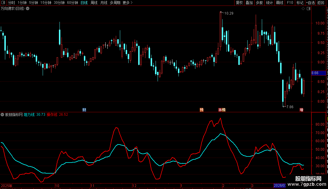Click 叠加 overlay button
Image resolution: width=328 pixels, height=189 pixels.
(x=249, y=3)
